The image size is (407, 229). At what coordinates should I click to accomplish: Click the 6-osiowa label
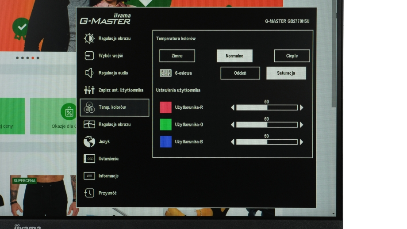(x=183, y=73)
